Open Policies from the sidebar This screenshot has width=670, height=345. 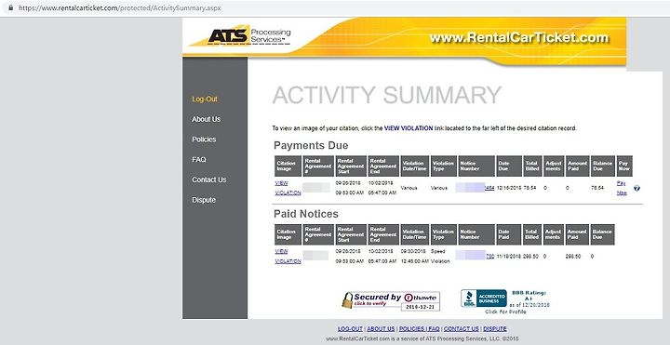(x=204, y=139)
